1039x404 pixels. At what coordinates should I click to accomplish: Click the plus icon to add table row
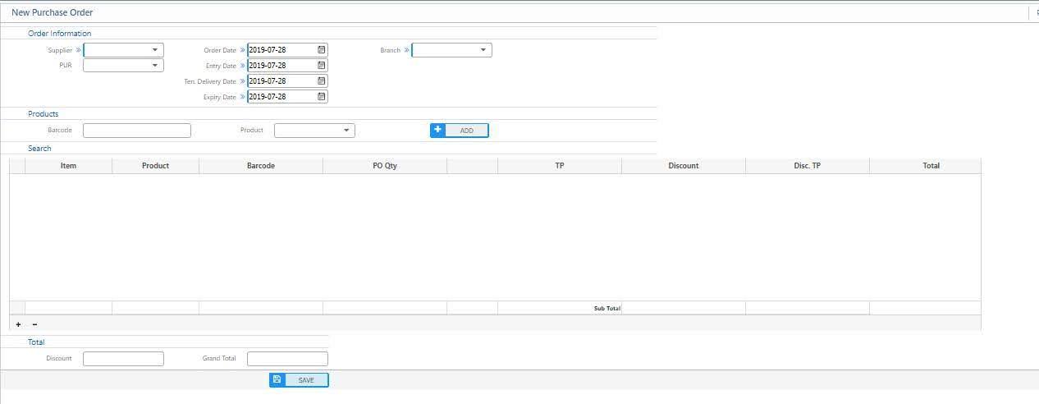19,324
